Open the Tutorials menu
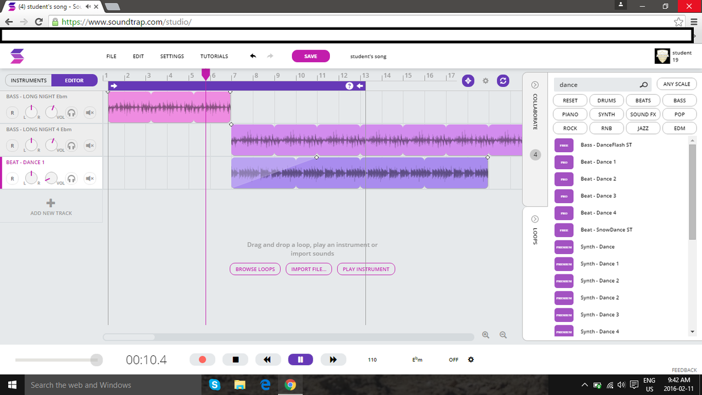 (214, 56)
